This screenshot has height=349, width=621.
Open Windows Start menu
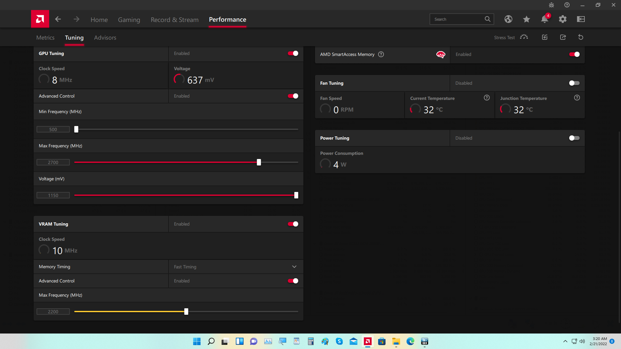pyautogui.click(x=197, y=341)
